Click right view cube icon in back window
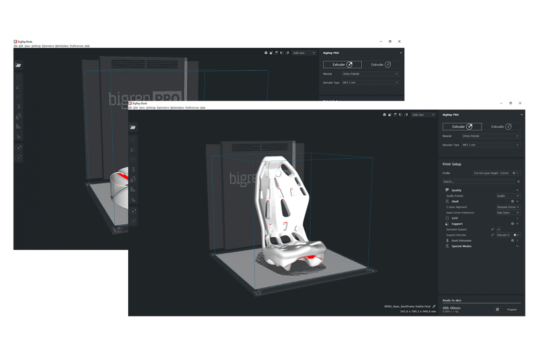 [x=287, y=53]
